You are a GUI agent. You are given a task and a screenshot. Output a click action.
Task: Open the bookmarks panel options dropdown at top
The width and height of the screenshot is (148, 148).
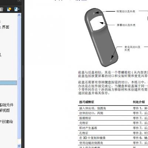pos(19,0)
